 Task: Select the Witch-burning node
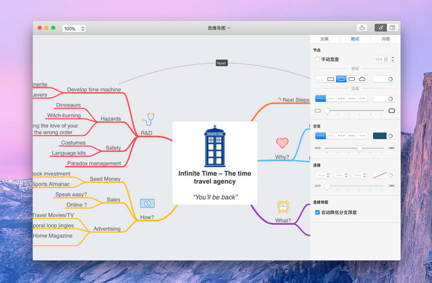point(64,115)
